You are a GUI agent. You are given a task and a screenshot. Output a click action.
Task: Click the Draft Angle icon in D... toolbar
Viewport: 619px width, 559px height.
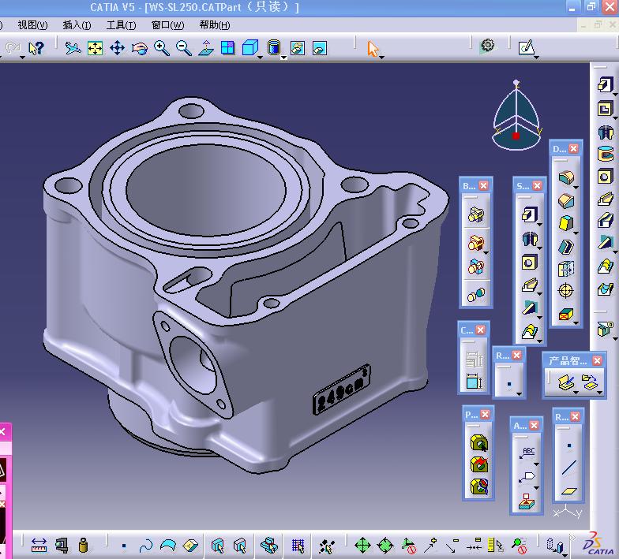[566, 223]
